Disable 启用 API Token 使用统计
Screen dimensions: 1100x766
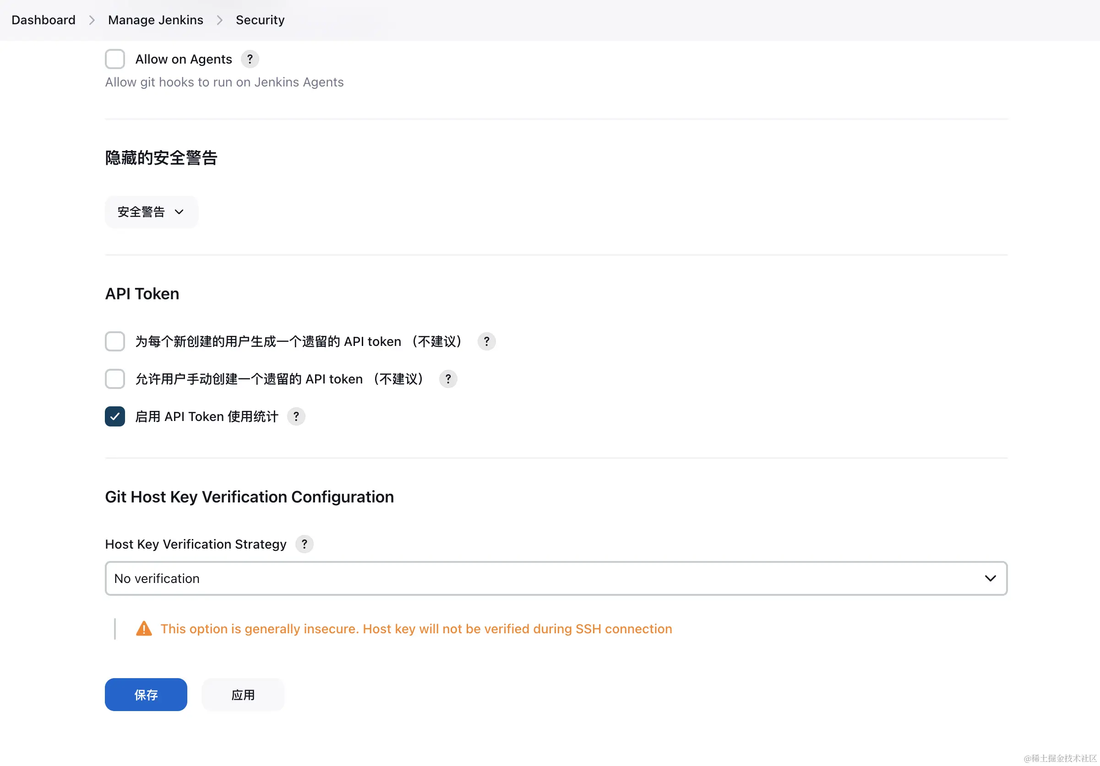click(114, 416)
